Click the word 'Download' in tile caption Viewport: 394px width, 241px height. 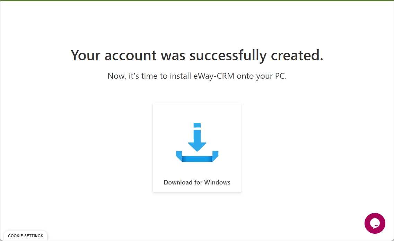(x=178, y=182)
